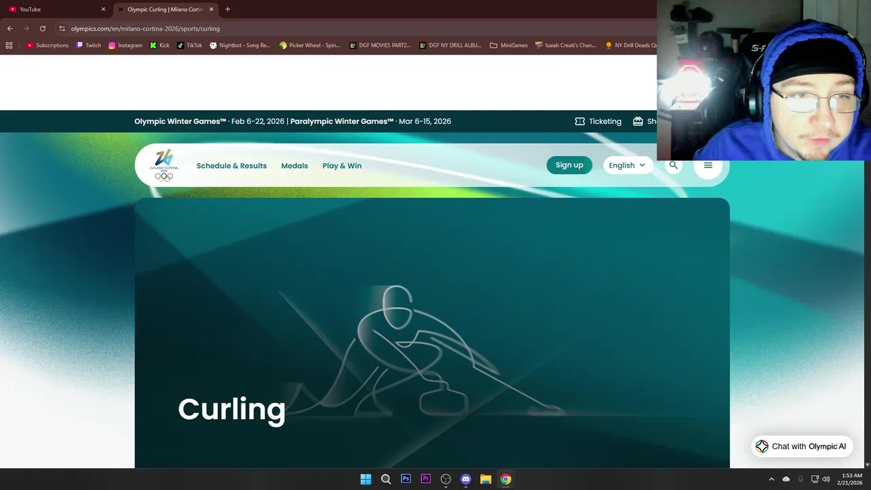This screenshot has width=871, height=490.
Task: Close the Olympic Curling tab
Action: point(211,10)
